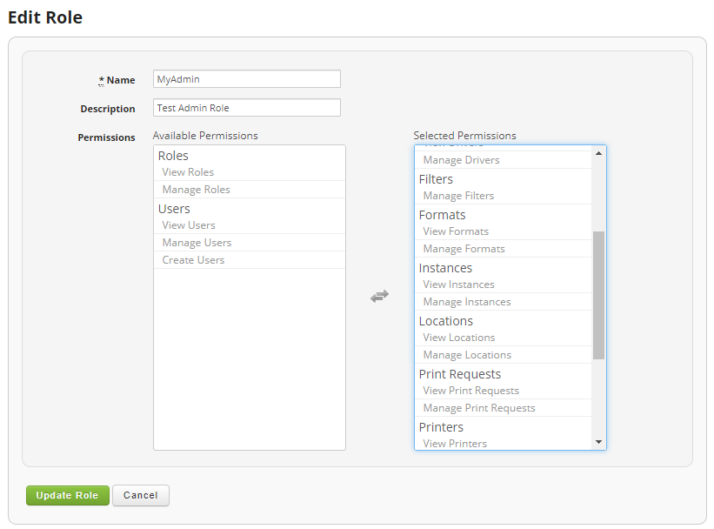This screenshot has height=529, width=714.
Task: Click inside the Name field showing MyAdmin
Action: point(246,78)
